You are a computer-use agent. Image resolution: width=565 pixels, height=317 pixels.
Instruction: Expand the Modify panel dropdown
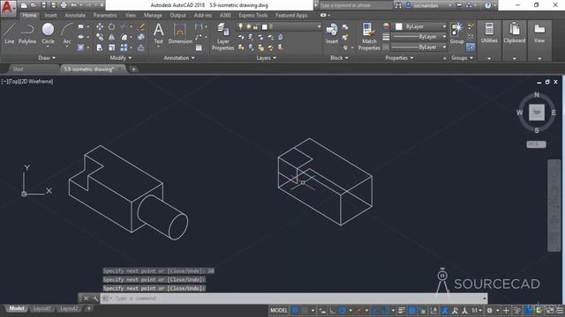pos(121,58)
